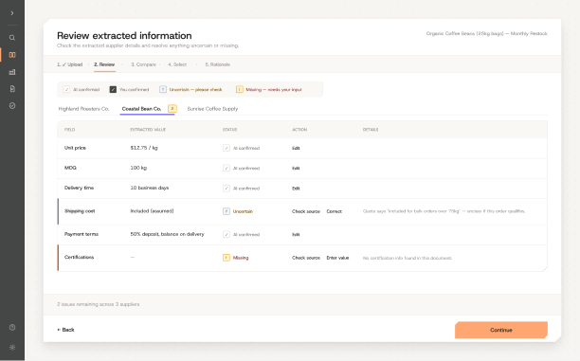Check source for Shipping cost
Viewport: 580px width, 361px height.
306,211
